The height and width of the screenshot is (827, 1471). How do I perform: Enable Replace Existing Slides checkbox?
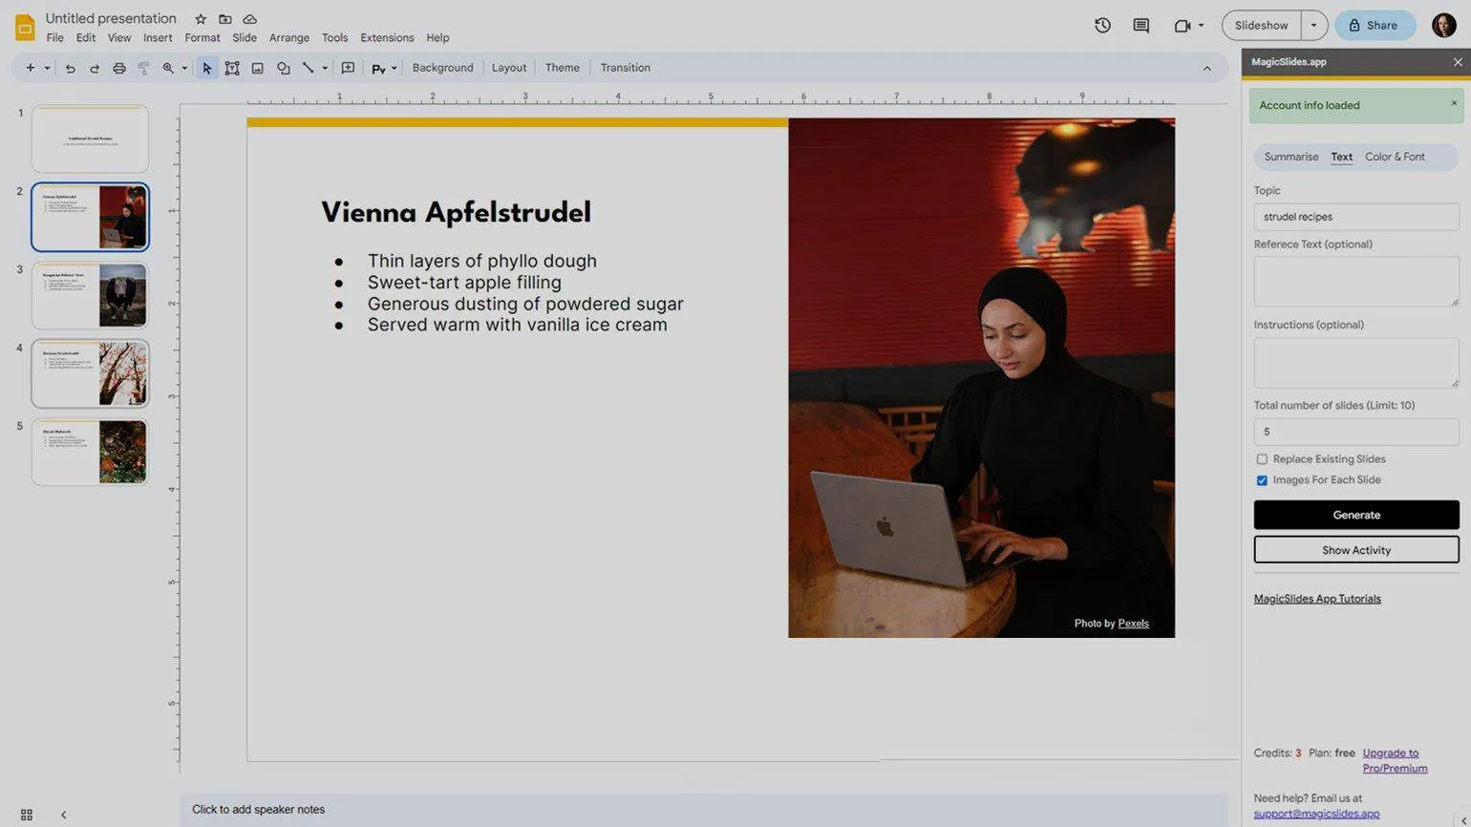pyautogui.click(x=1262, y=459)
